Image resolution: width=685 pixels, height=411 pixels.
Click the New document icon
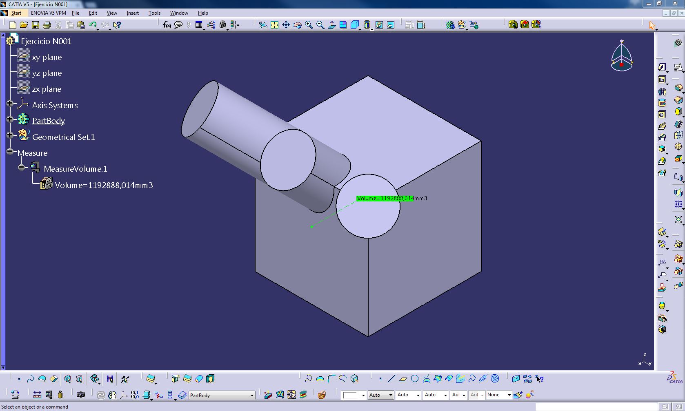click(13, 25)
